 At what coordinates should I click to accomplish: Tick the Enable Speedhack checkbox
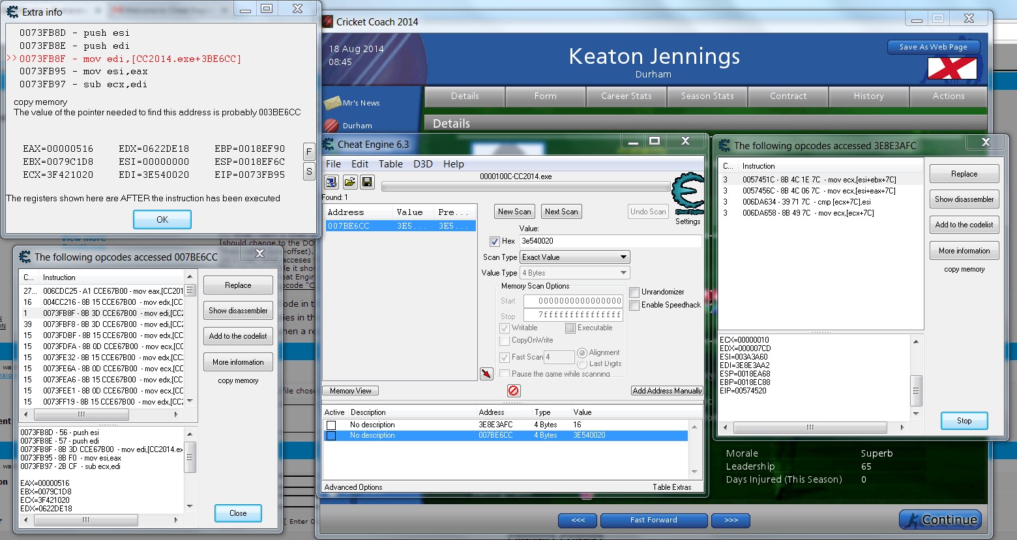(x=634, y=306)
